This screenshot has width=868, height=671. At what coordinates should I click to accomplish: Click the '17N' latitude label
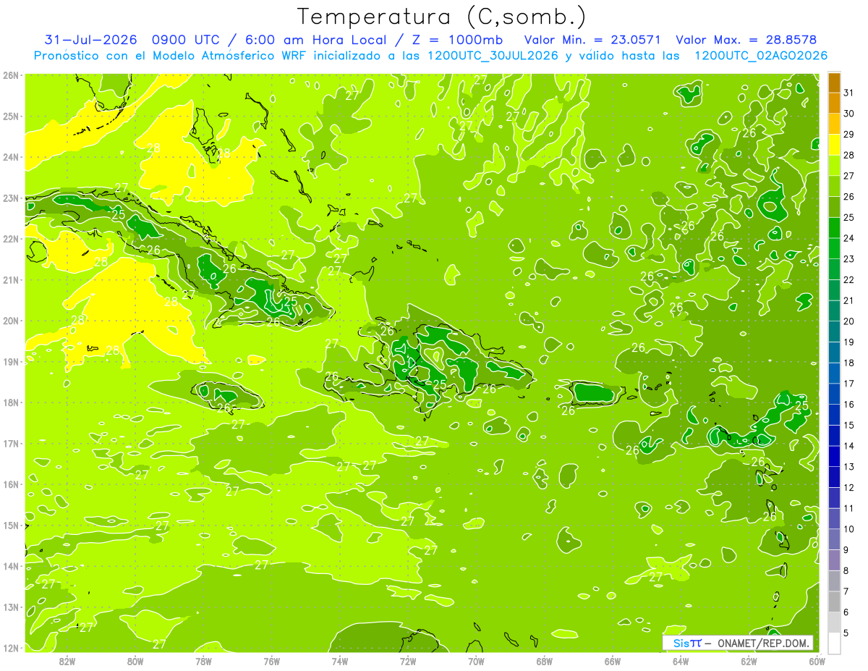pos(11,443)
